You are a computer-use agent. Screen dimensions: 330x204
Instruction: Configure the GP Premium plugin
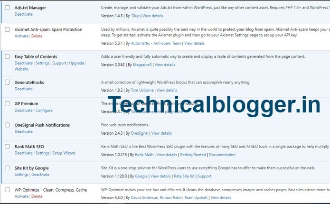[x=44, y=111]
